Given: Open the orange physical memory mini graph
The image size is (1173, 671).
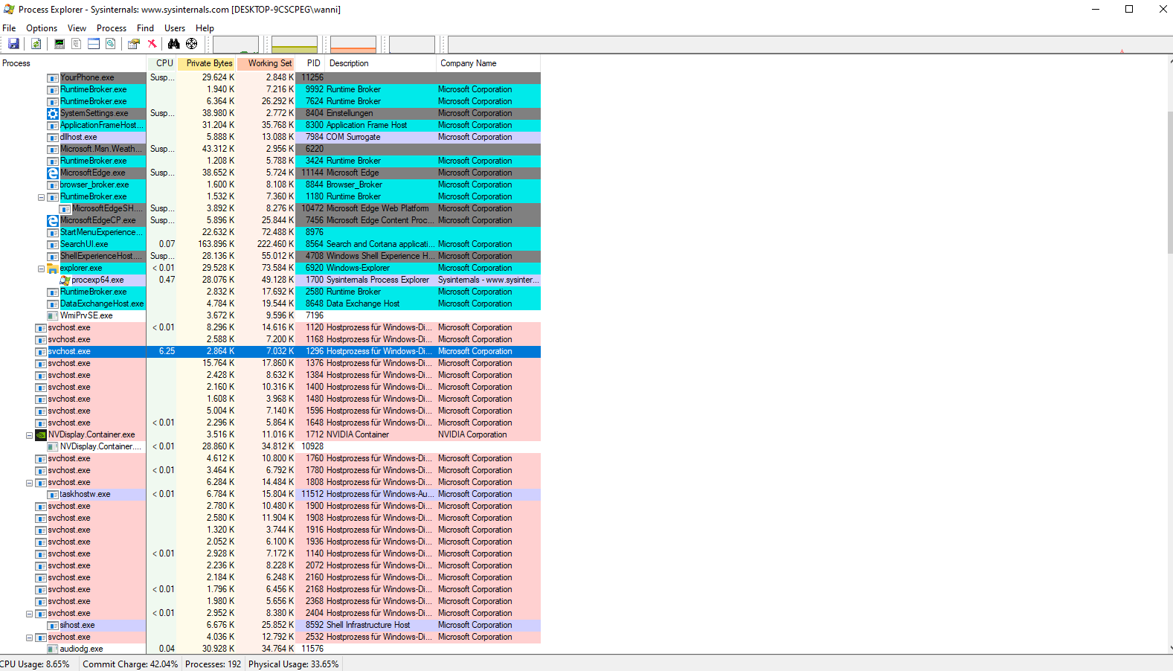Looking at the screenshot, I should click(353, 45).
